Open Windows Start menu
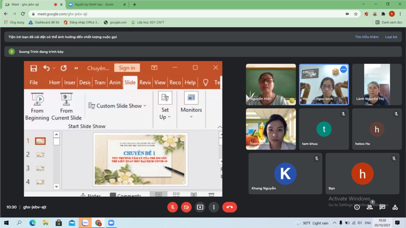This screenshot has height=228, width=406. point(6,223)
